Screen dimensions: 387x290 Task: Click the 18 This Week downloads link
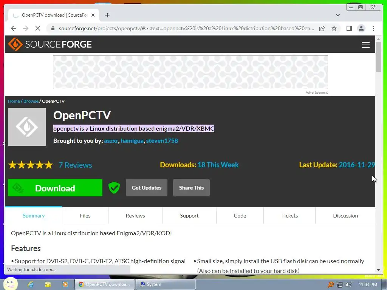click(x=218, y=165)
